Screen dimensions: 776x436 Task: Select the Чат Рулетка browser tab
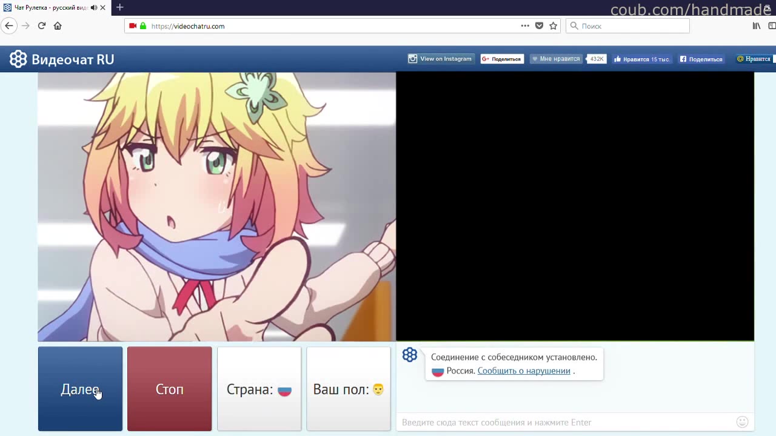(48, 7)
